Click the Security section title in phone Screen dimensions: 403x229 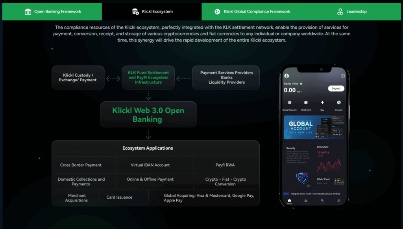click(x=291, y=148)
